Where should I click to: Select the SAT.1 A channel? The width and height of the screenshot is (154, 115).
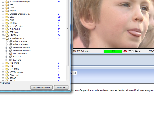pyautogui.click(x=17, y=57)
